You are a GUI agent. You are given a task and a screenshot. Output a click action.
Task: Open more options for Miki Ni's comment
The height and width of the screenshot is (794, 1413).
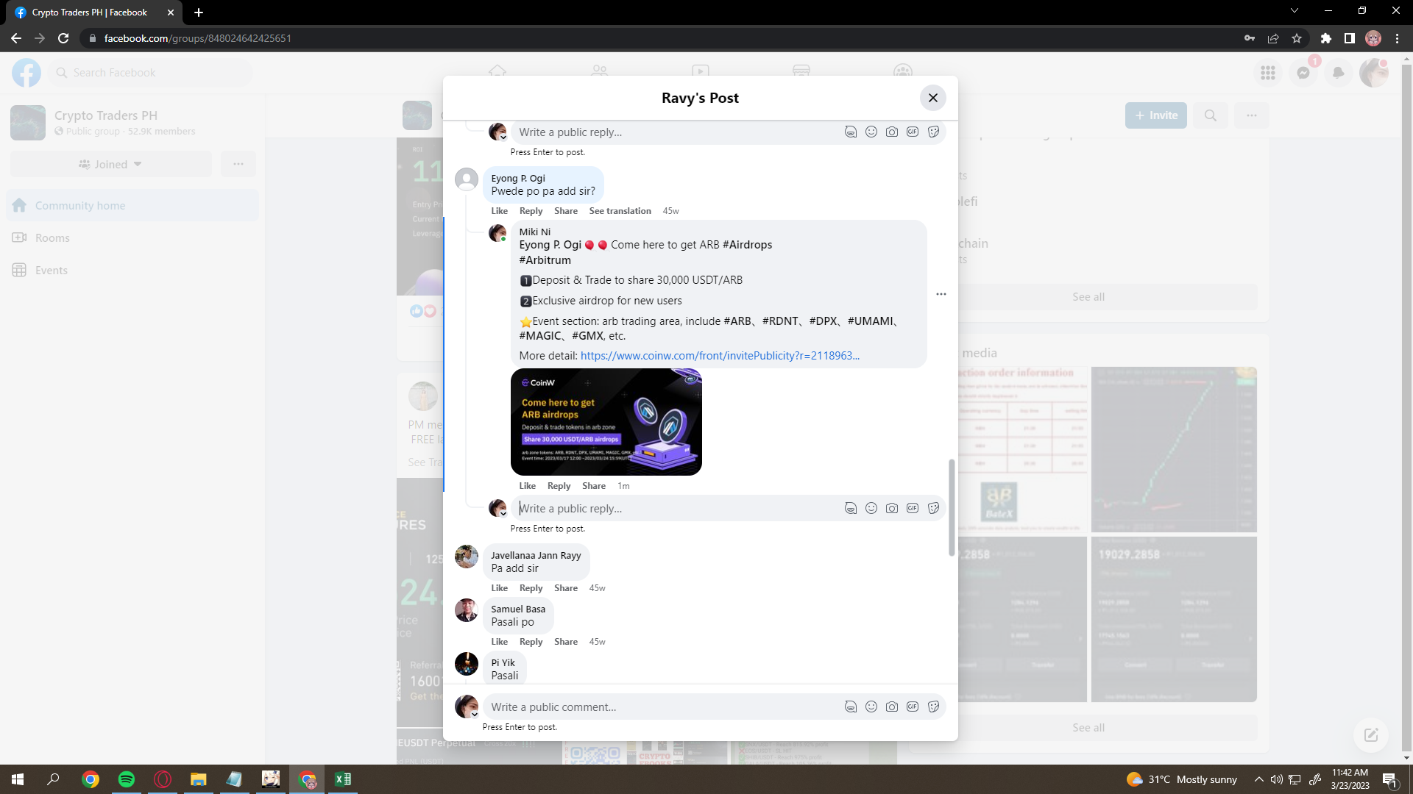941,294
